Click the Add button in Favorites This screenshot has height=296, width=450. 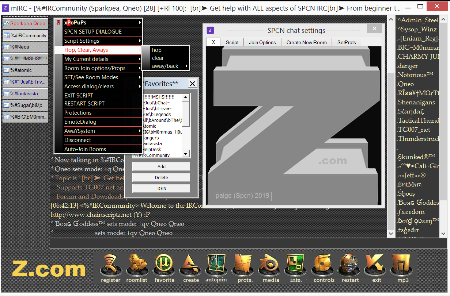(161, 166)
